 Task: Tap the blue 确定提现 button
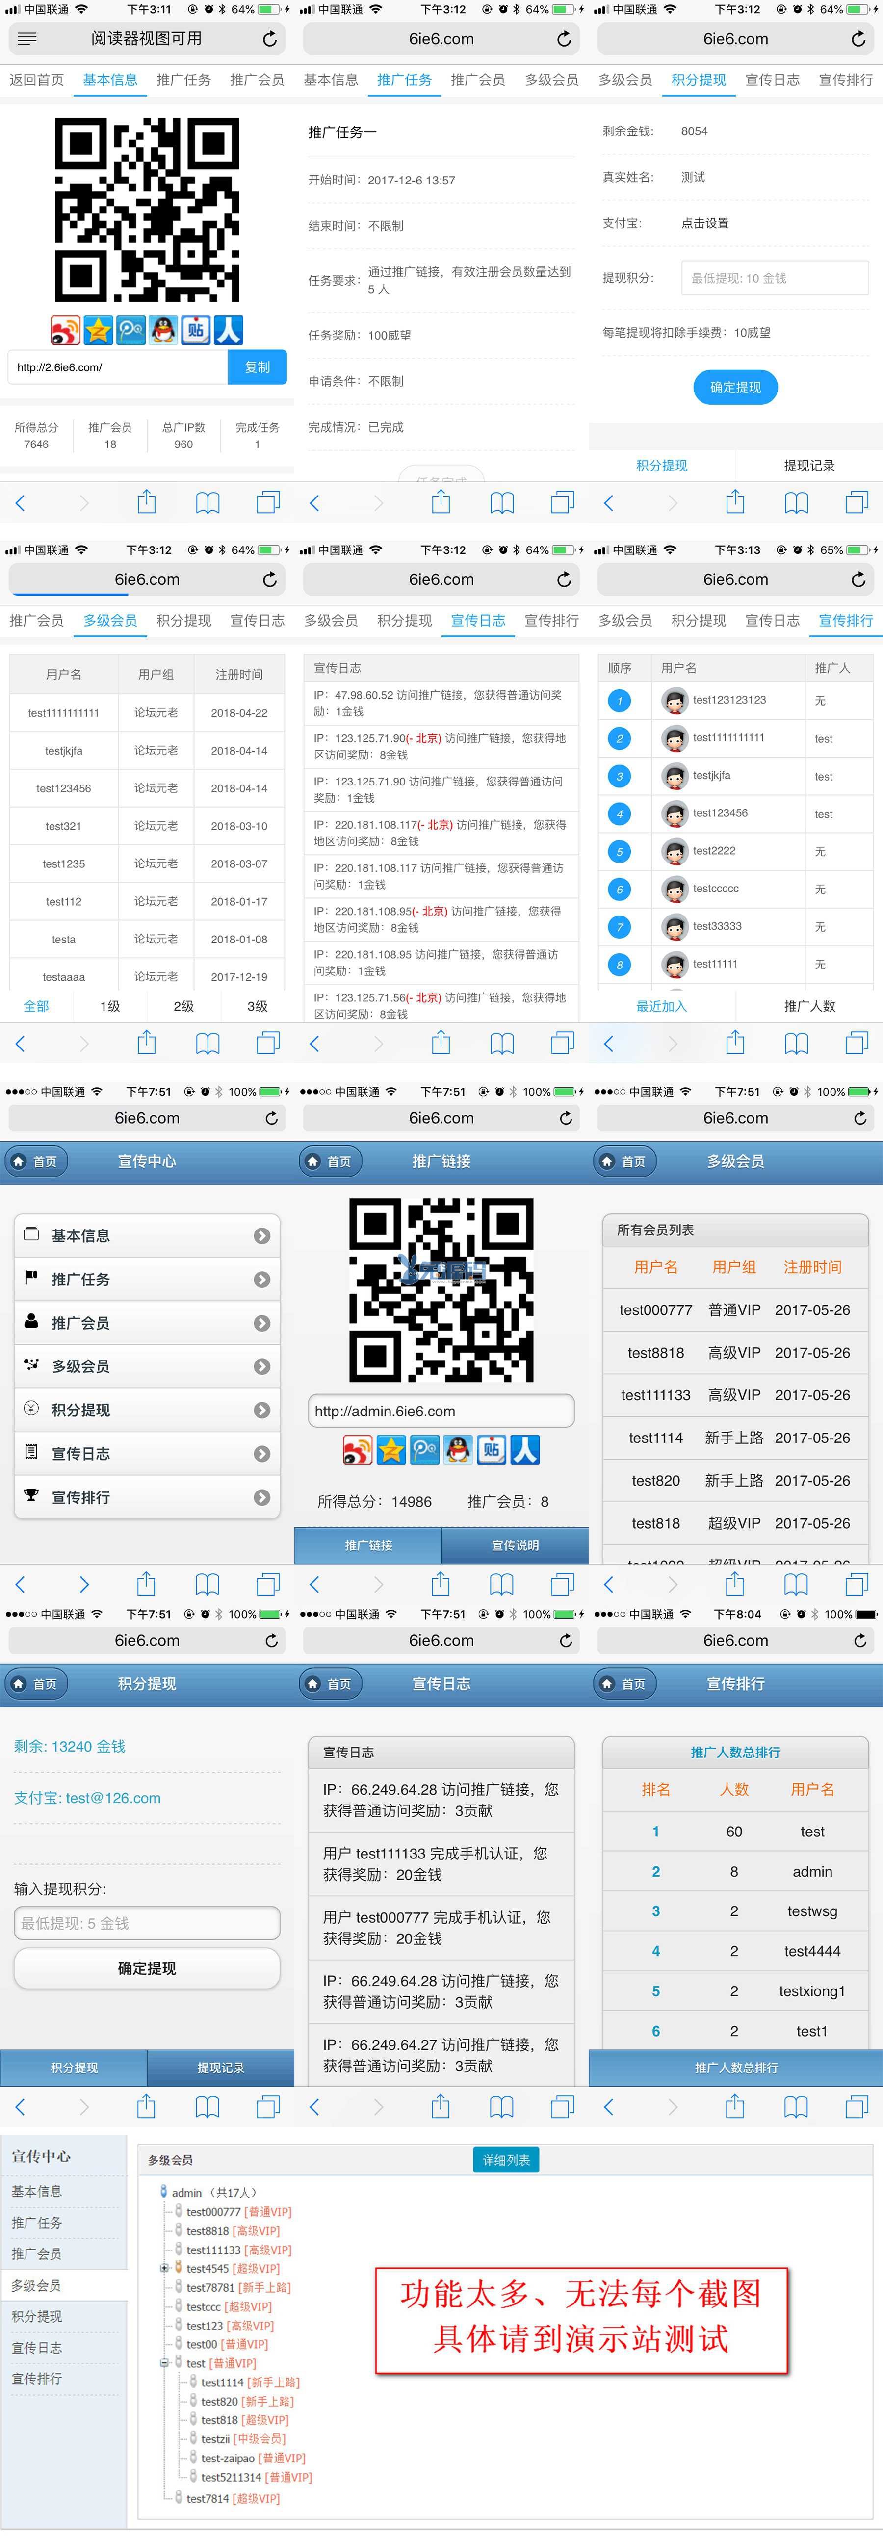(735, 387)
